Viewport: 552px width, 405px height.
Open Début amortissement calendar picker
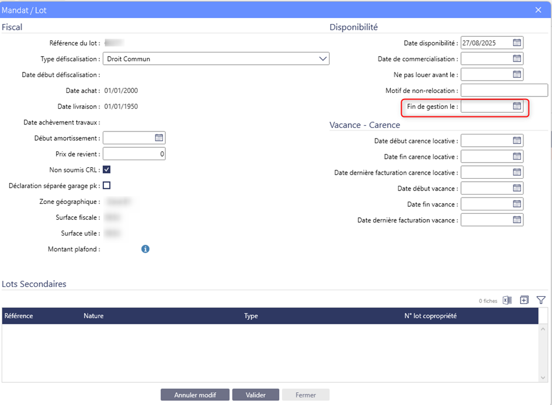[159, 138]
